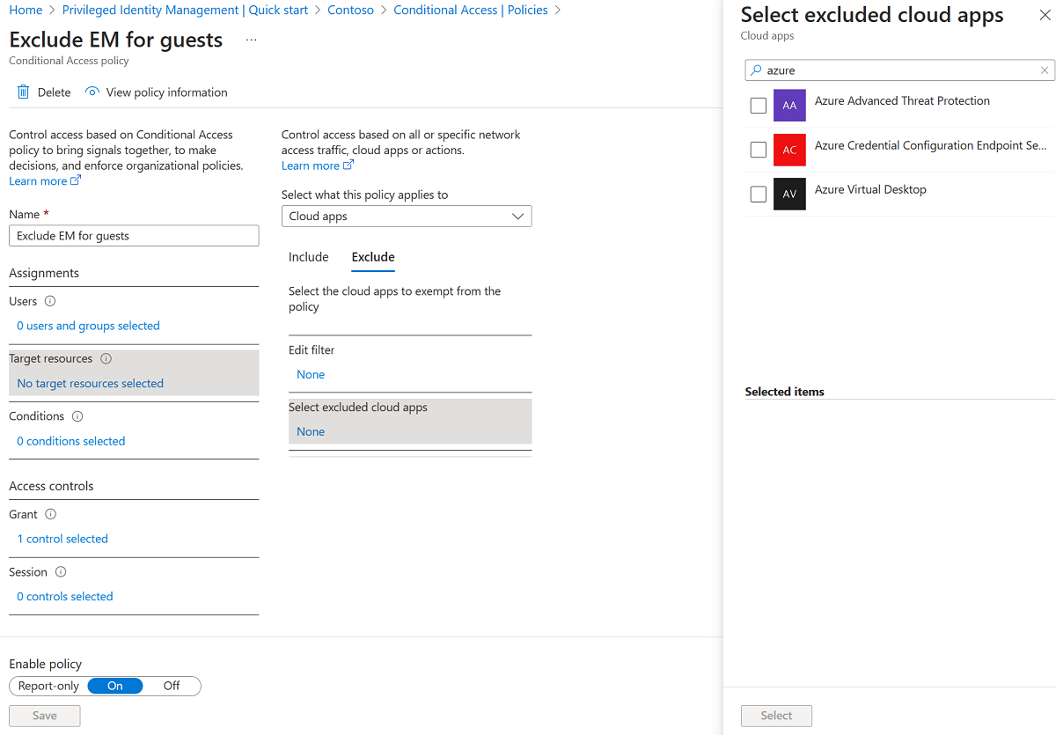Open the 0 users and groups selected link

point(88,326)
